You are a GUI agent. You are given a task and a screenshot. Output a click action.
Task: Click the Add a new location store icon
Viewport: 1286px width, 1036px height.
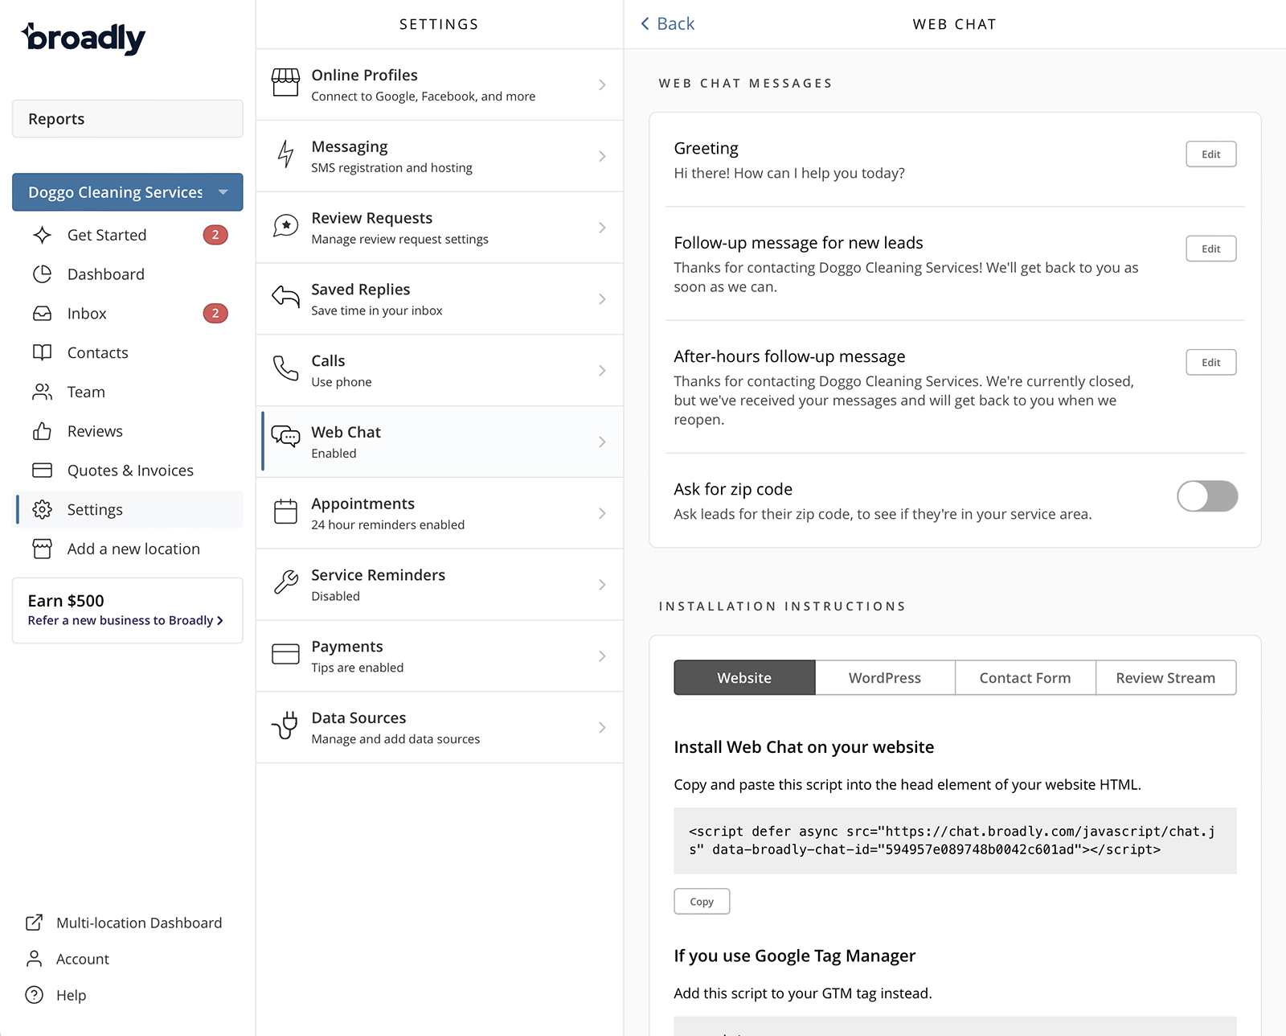pyautogui.click(x=43, y=549)
